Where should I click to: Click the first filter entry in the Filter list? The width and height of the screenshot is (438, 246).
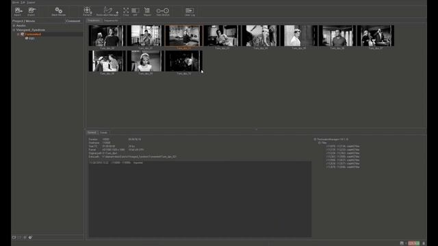click(x=342, y=146)
